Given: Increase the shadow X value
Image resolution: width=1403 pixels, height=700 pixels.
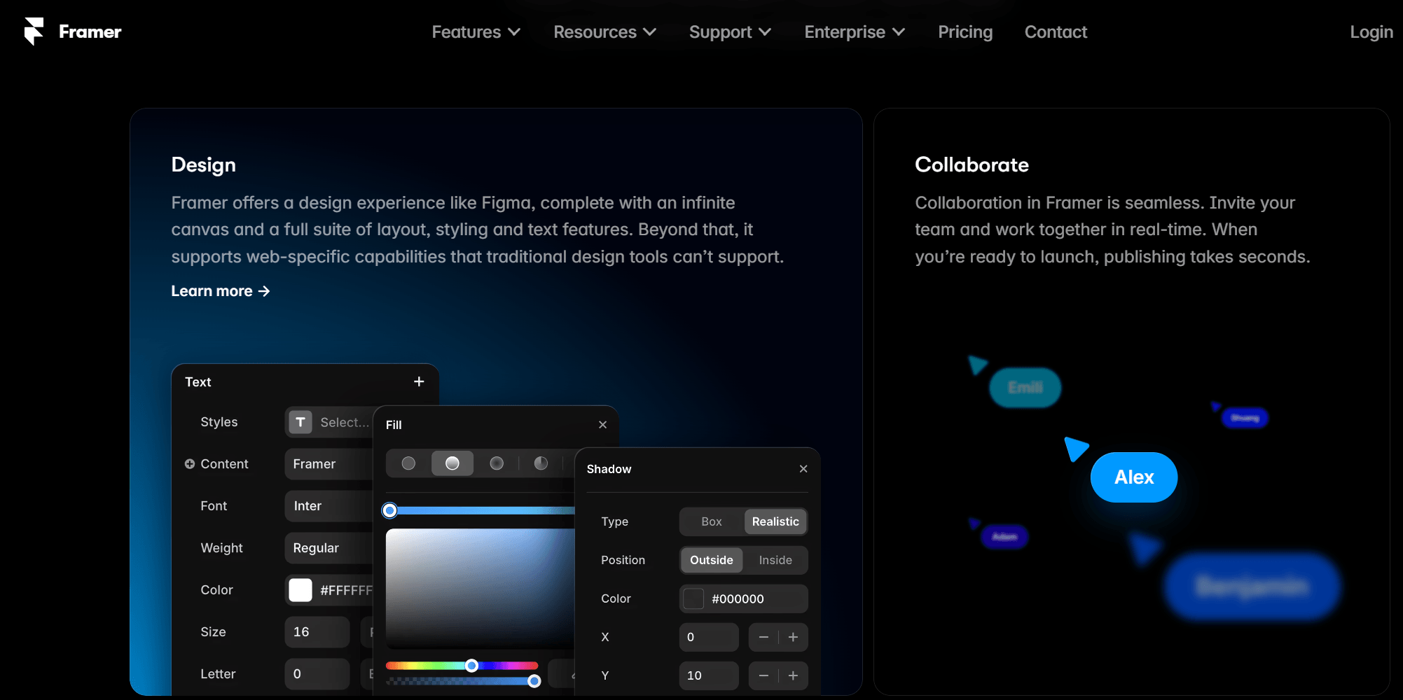Looking at the screenshot, I should coord(793,637).
